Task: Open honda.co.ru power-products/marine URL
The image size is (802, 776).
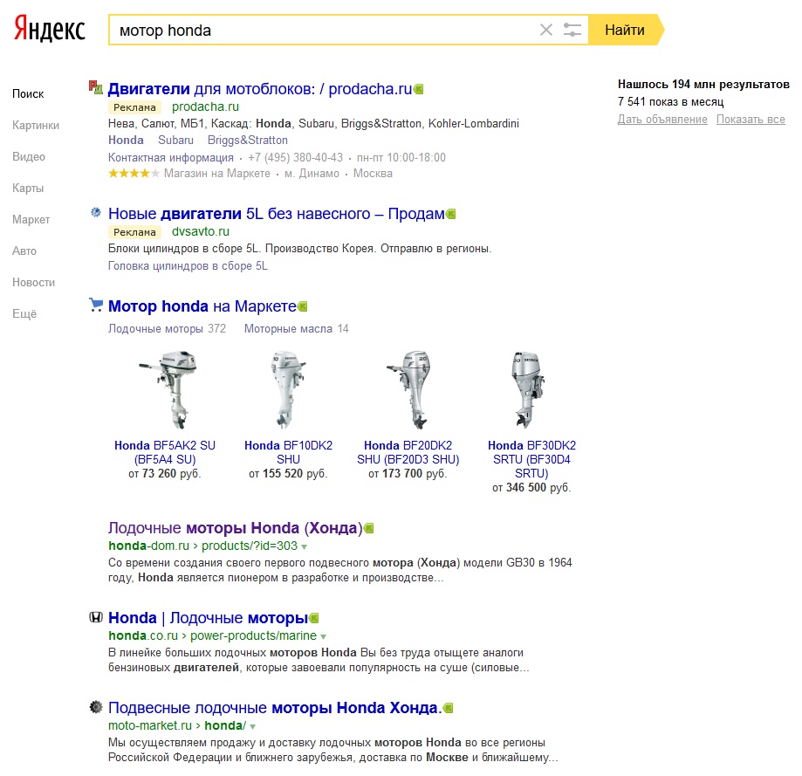Action: coord(212,635)
